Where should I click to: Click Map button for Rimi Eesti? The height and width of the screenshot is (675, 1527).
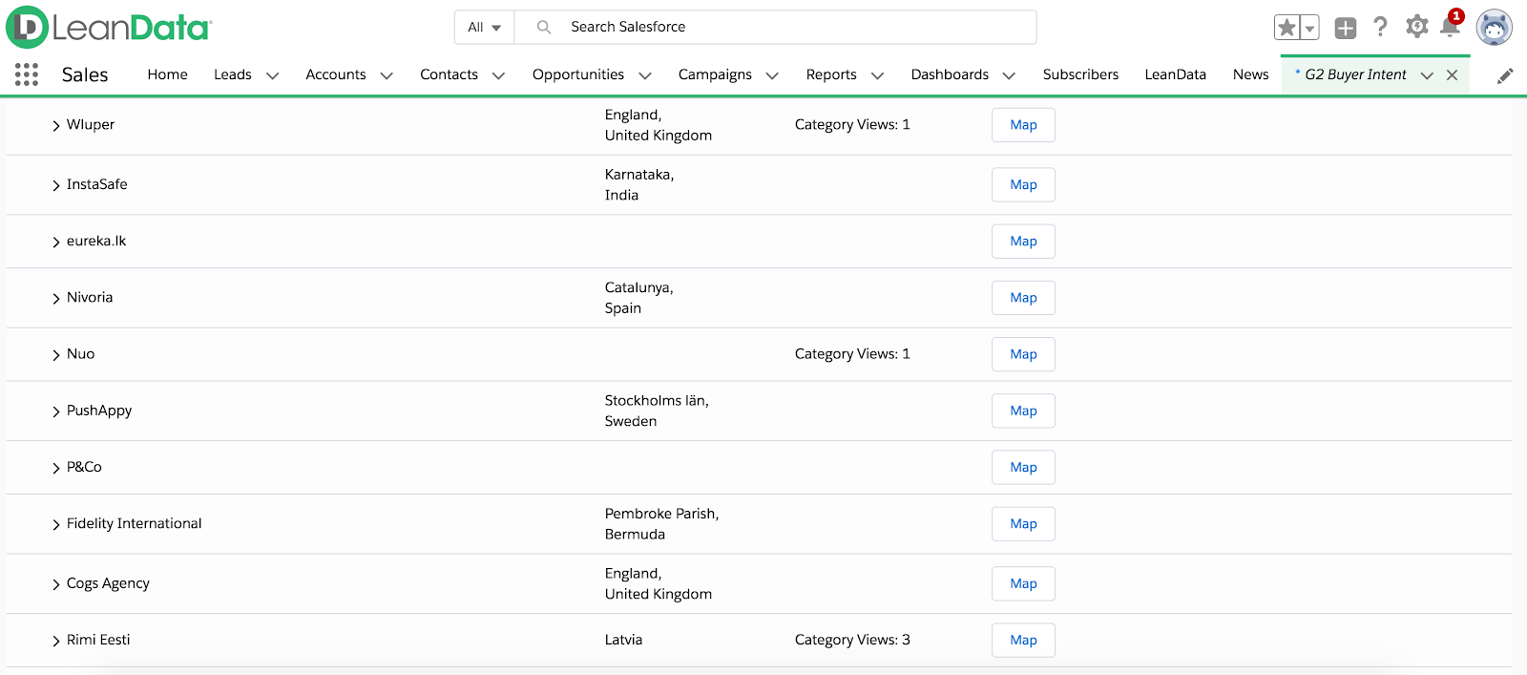click(x=1023, y=640)
